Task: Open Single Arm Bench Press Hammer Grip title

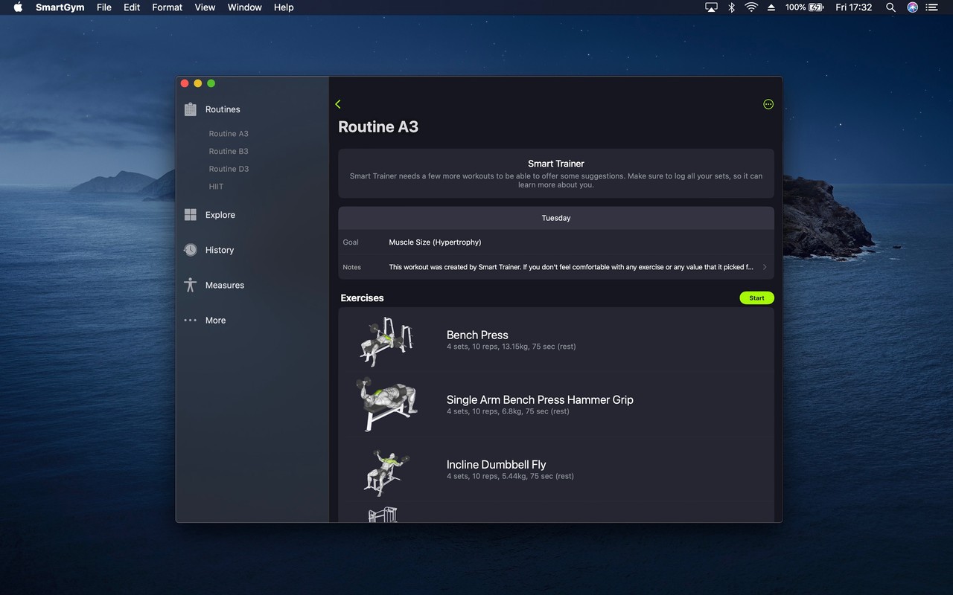Action: (x=540, y=399)
